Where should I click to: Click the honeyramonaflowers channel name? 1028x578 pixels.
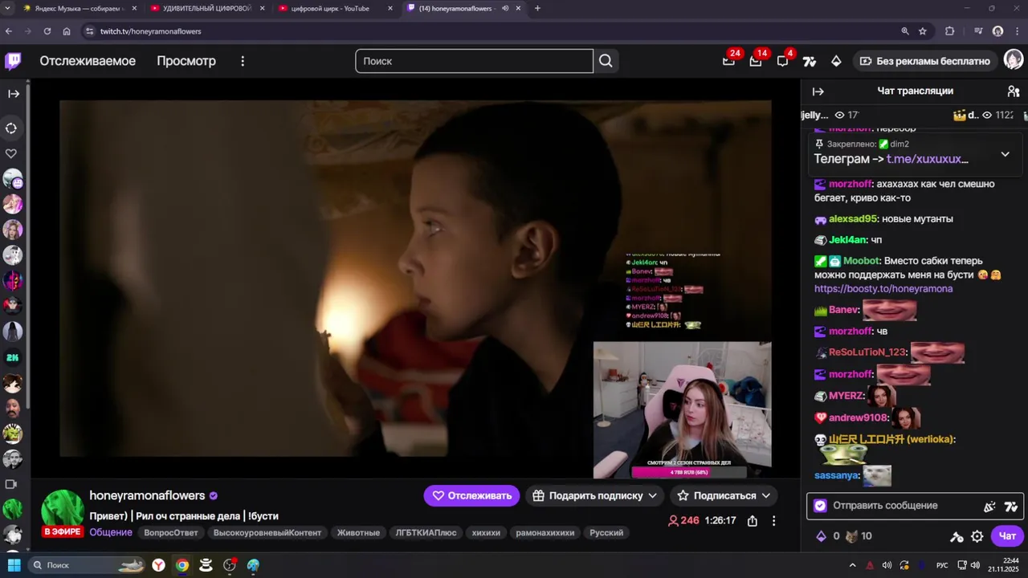[147, 495]
